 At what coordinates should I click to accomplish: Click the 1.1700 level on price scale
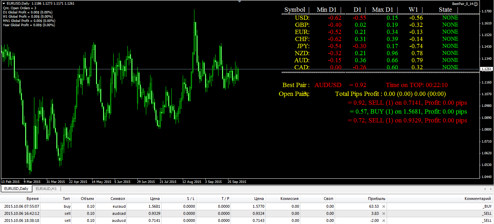click(487, 11)
